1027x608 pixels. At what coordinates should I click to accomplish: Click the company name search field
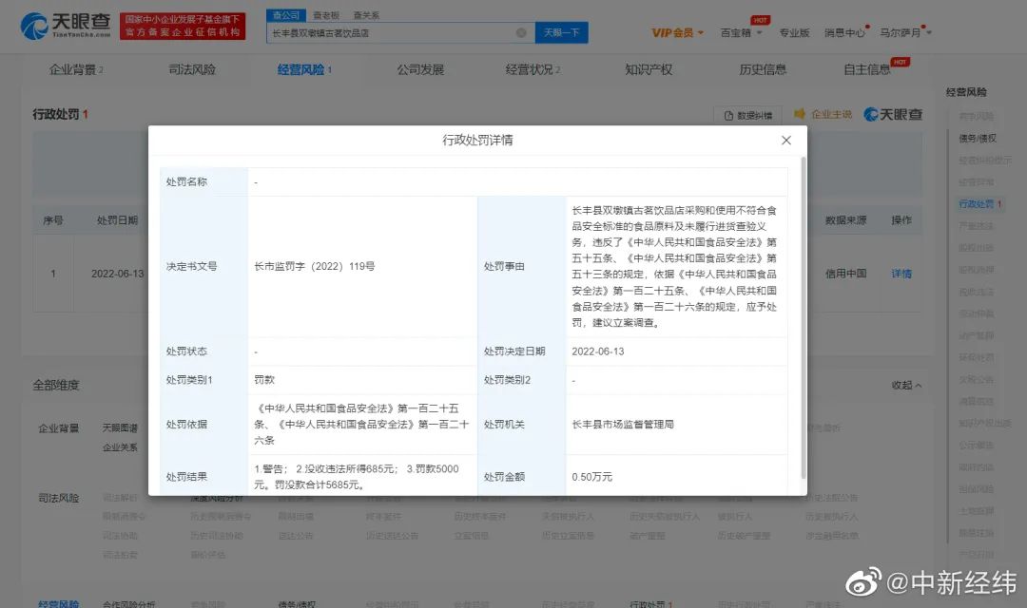(x=390, y=32)
